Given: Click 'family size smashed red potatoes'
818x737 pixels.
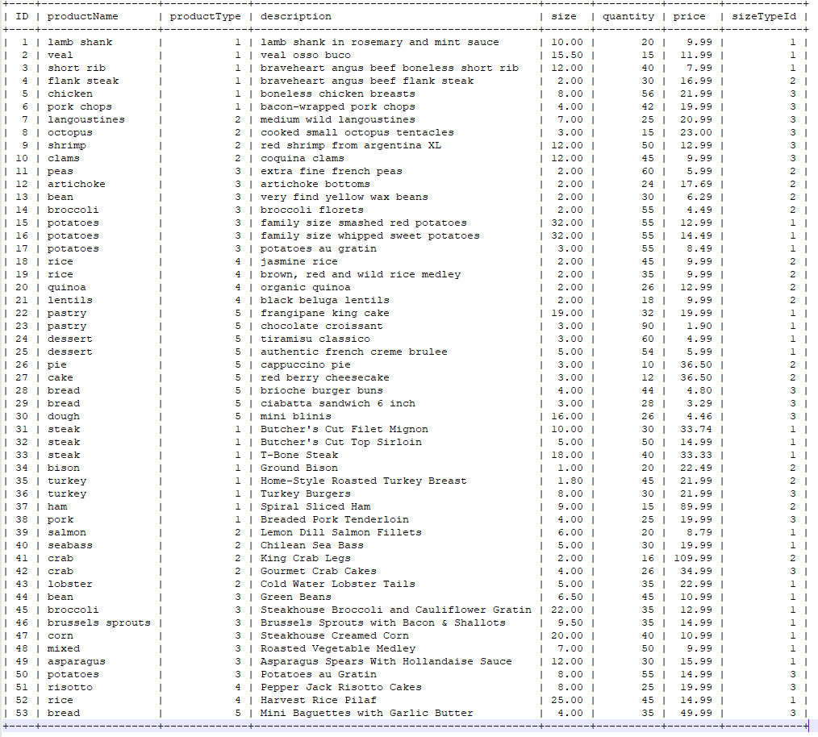Looking at the screenshot, I should 364,223.
